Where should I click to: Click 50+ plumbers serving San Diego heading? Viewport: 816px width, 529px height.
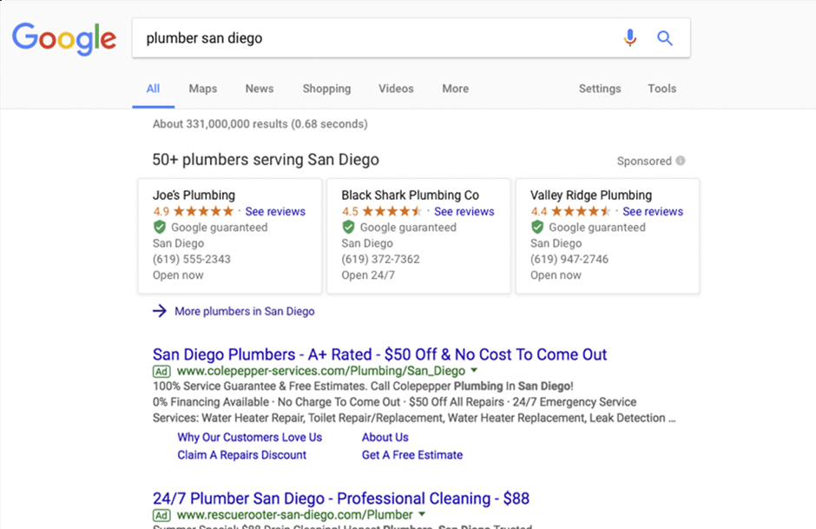click(x=266, y=159)
